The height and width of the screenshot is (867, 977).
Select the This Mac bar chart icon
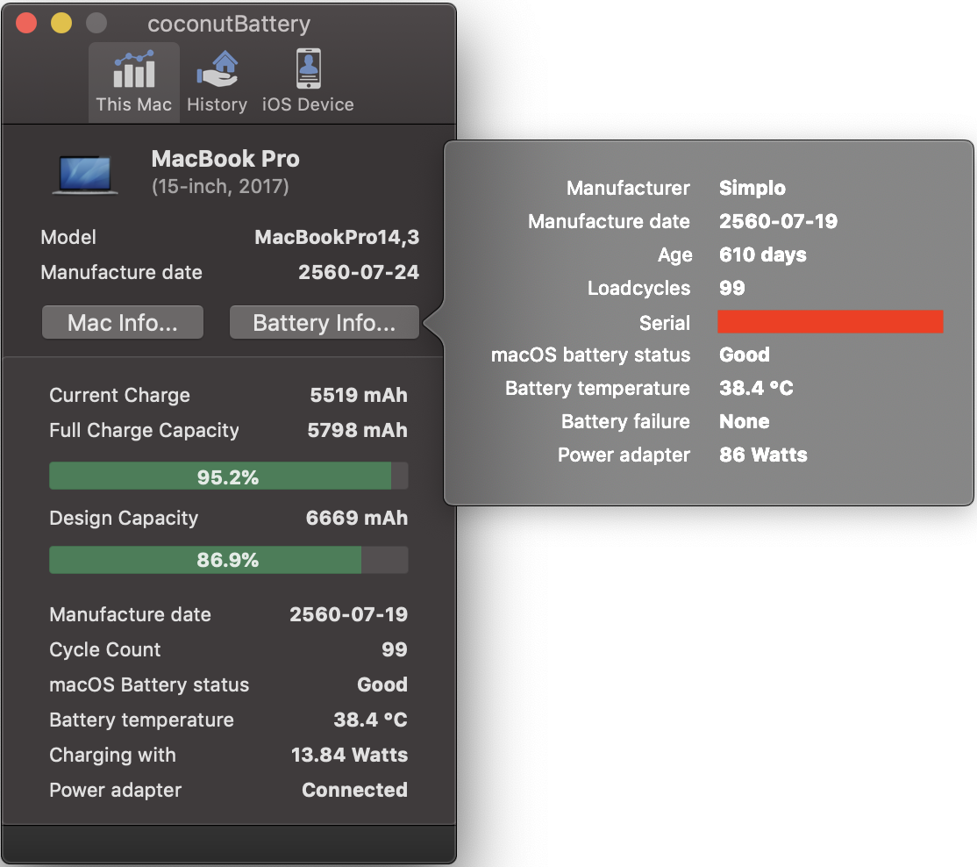134,69
